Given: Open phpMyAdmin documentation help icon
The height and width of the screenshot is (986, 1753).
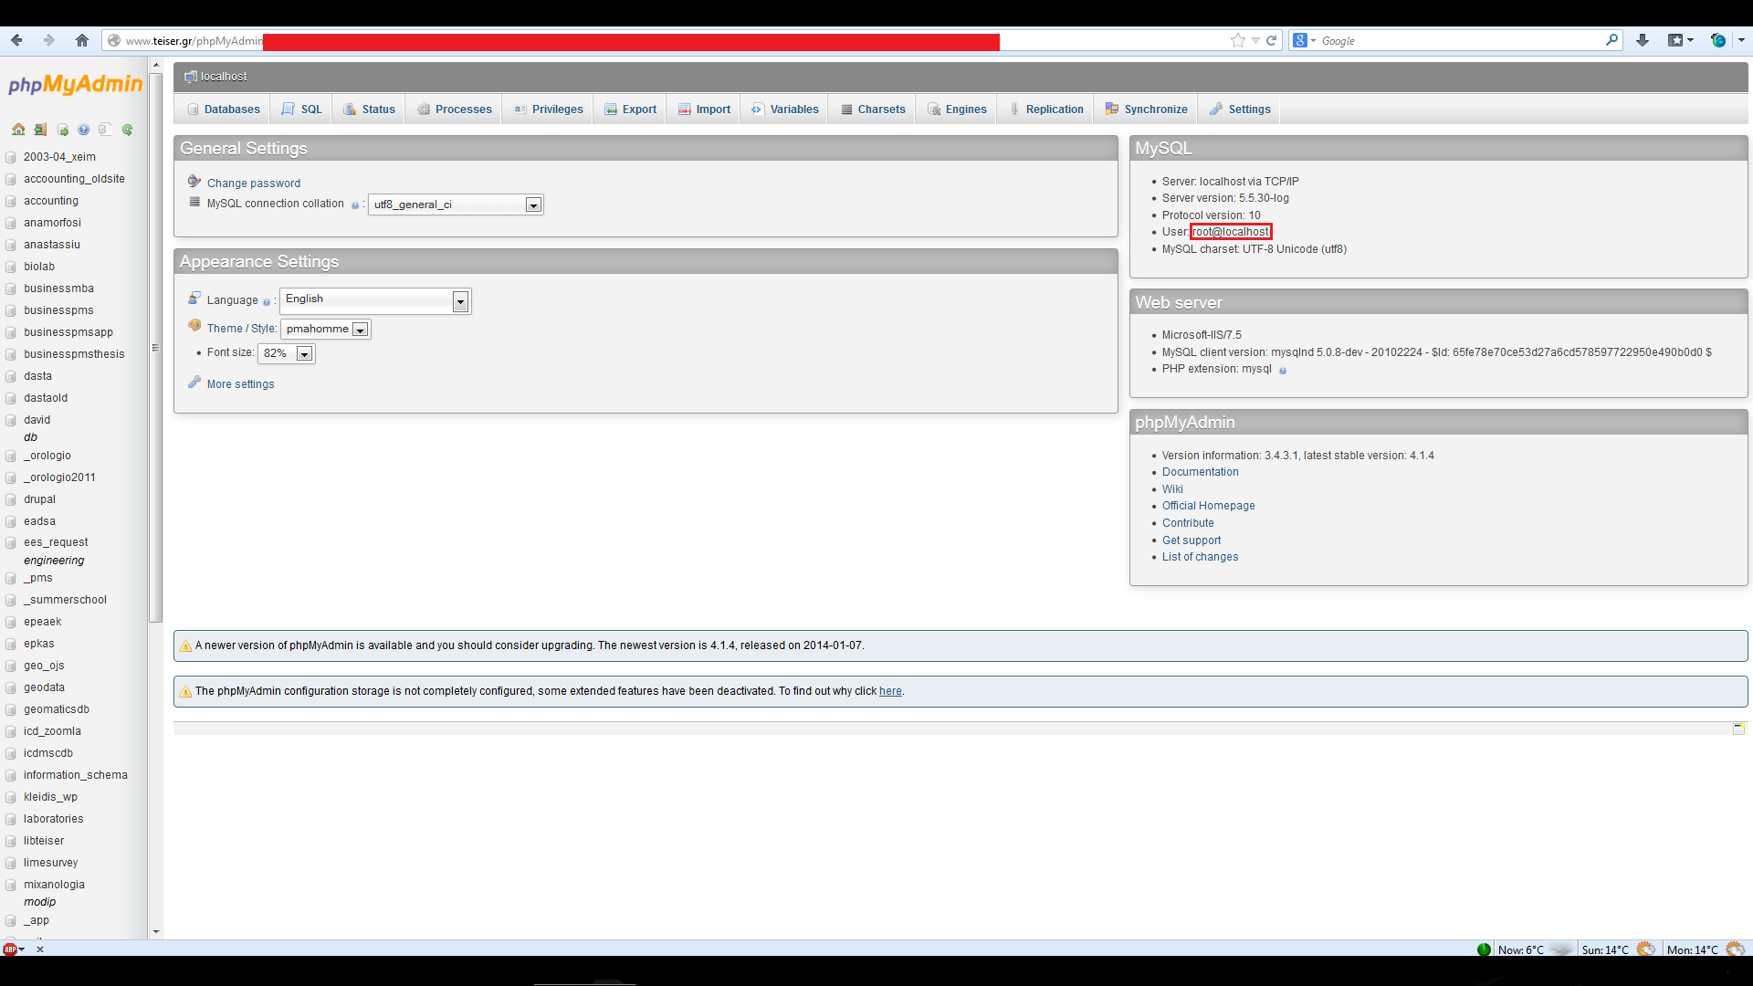Looking at the screenshot, I should [84, 130].
